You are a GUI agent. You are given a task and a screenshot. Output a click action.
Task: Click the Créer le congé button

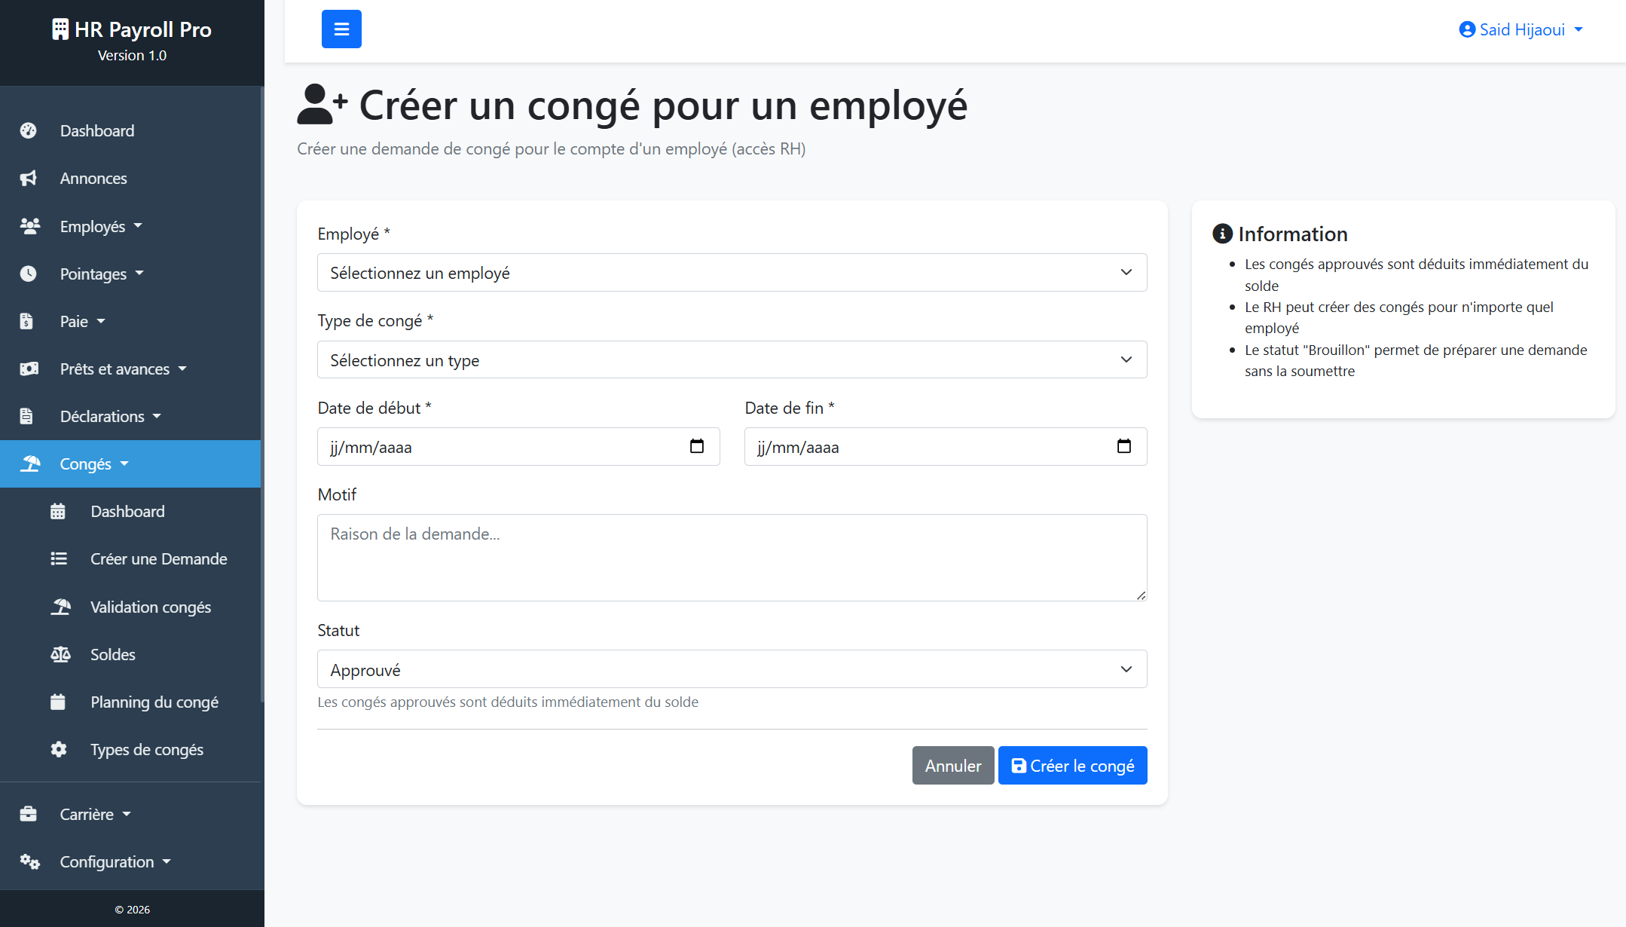1072,765
